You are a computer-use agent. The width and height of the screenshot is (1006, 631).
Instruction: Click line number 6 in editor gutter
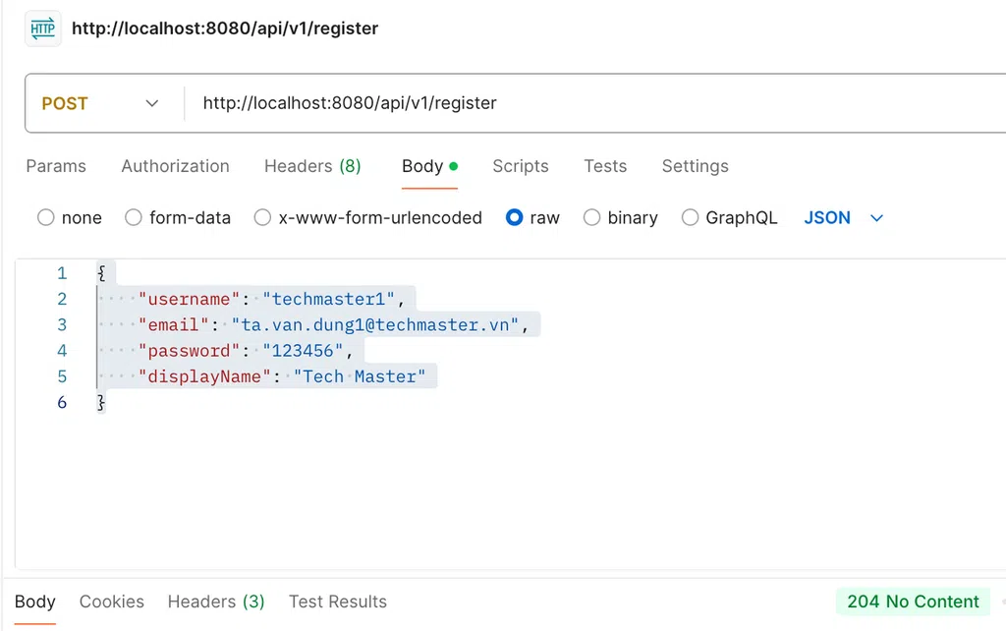[62, 402]
